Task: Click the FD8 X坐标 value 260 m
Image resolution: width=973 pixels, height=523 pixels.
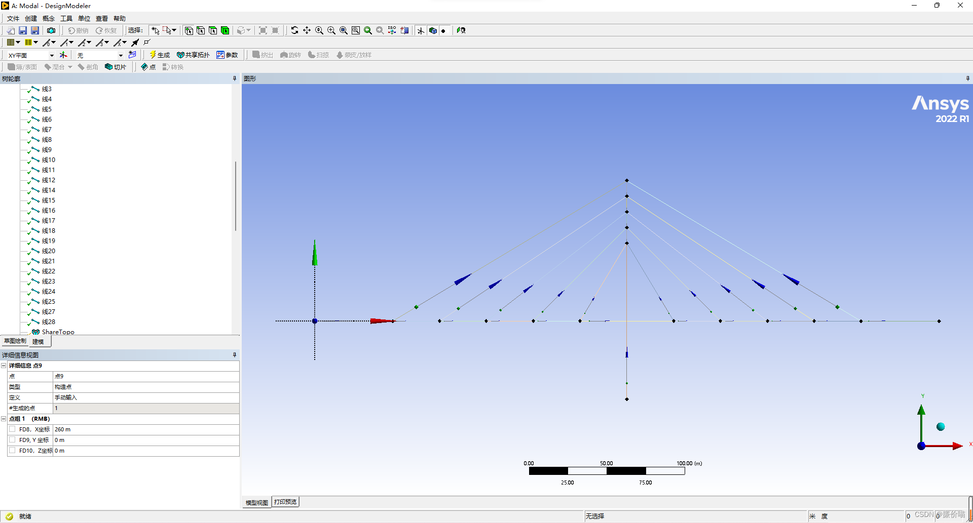Action: (x=146, y=429)
